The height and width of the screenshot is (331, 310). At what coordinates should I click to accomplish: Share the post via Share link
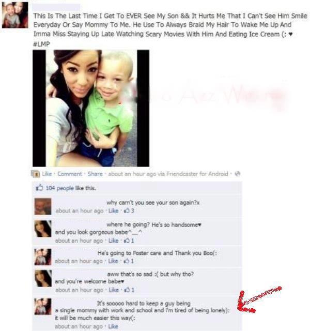pos(95,174)
